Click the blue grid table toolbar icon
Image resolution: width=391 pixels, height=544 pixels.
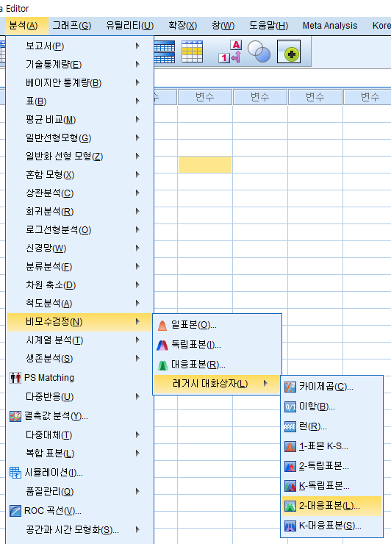164,52
